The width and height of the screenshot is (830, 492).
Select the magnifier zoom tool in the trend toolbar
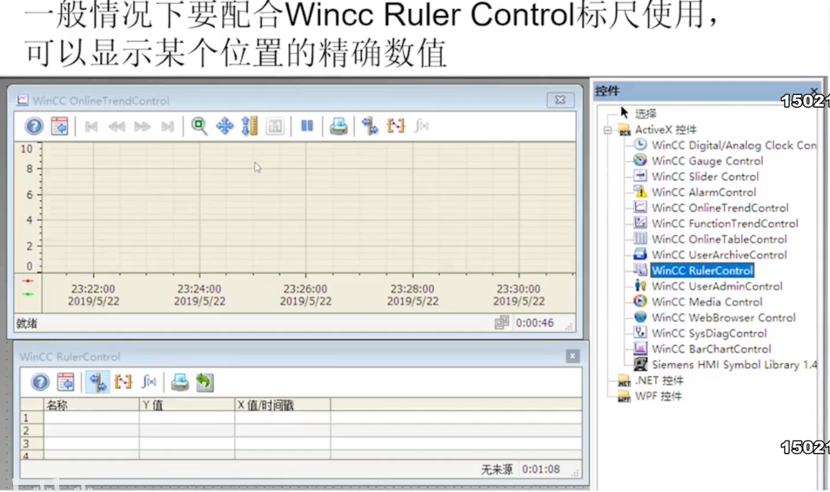point(199,126)
